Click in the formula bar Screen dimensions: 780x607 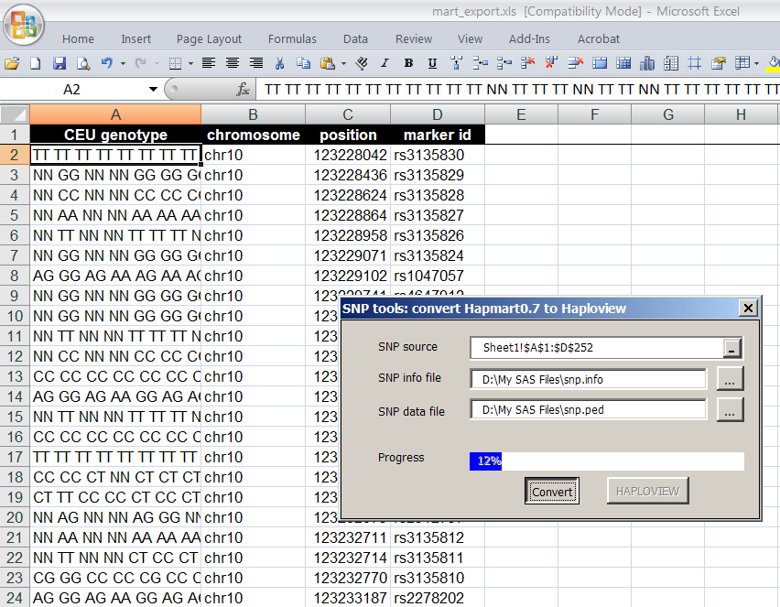point(518,90)
